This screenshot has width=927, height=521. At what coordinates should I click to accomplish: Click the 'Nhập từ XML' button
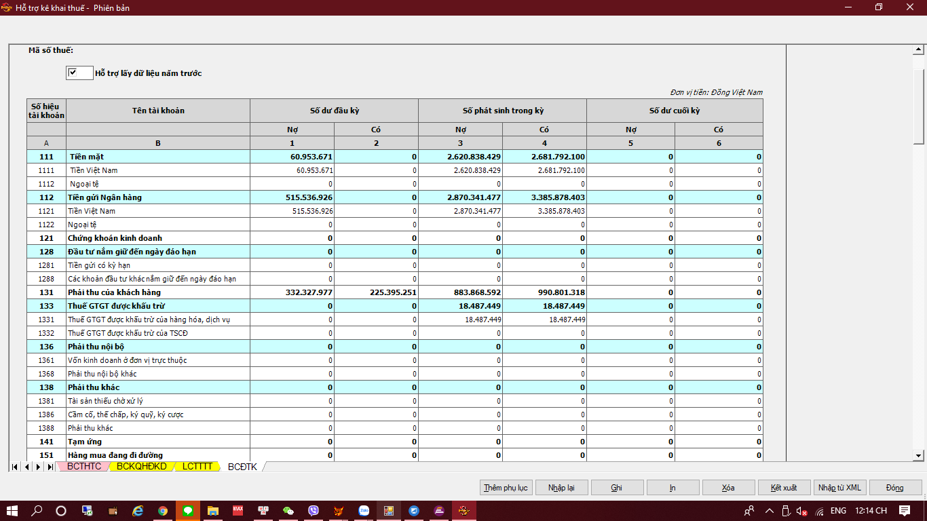pyautogui.click(x=839, y=488)
